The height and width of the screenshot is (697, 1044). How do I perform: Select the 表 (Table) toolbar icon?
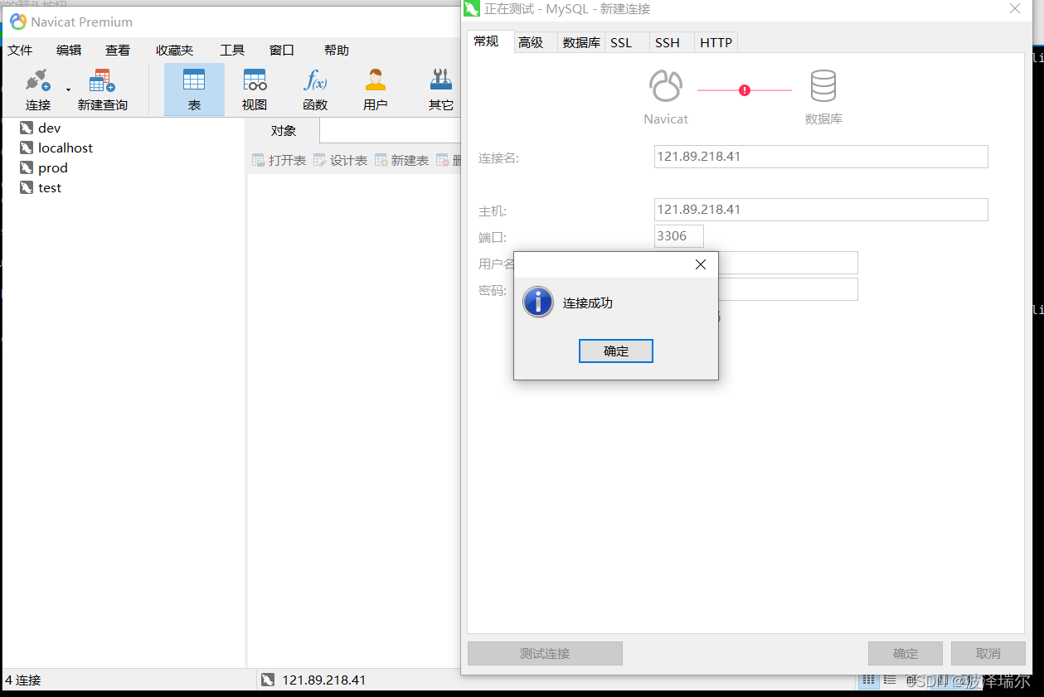pyautogui.click(x=194, y=90)
